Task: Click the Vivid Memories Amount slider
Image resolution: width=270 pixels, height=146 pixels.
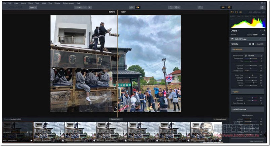Action: click(19, 132)
